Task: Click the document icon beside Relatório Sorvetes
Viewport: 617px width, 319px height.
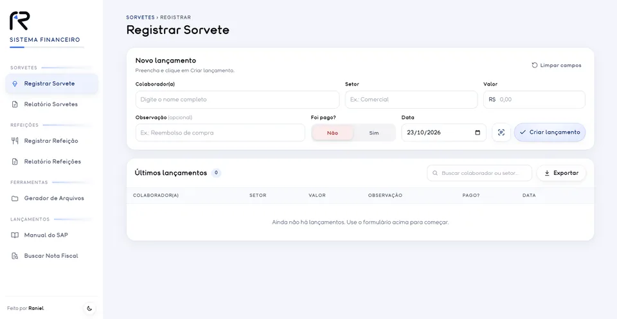Action: (15, 104)
